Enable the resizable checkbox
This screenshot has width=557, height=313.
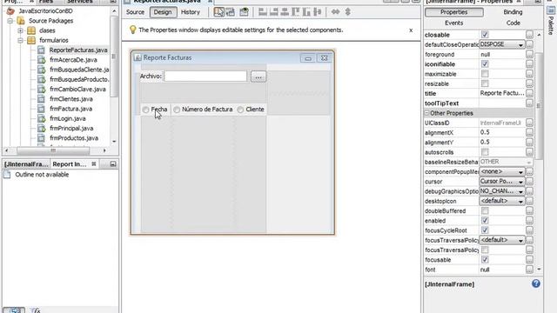click(x=485, y=83)
